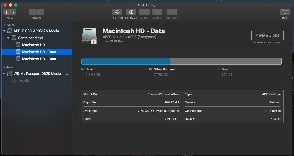
Task: Collapse the APPLE SSD AP0512N Media tree
Action: 4,31
